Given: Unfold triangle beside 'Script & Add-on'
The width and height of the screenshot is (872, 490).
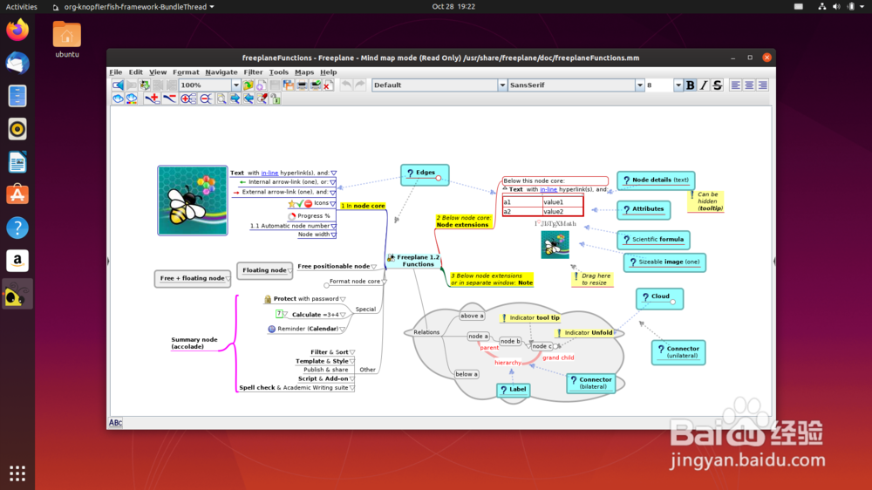Looking at the screenshot, I should 352,378.
